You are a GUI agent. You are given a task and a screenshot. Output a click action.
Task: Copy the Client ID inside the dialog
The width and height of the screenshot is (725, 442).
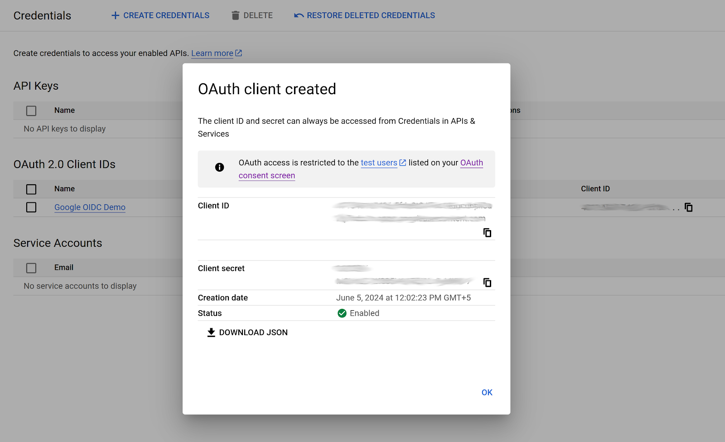488,232
